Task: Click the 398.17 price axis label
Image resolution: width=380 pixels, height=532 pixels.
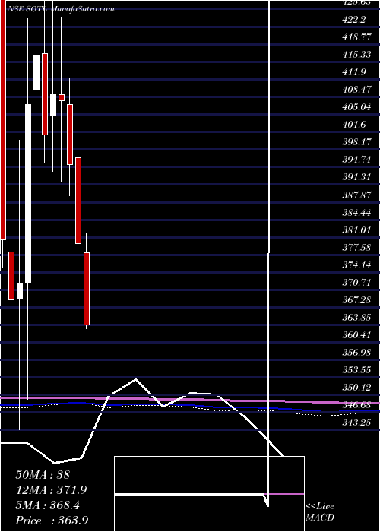Action: (x=356, y=143)
